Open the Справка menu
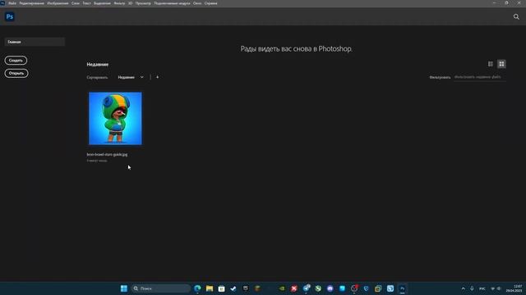526x295 pixels. coord(210,3)
